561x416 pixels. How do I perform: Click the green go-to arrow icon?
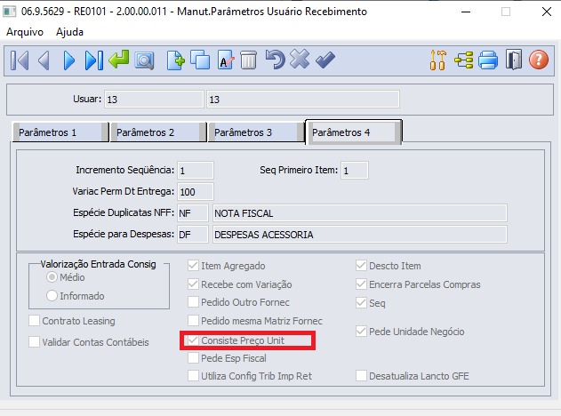(x=119, y=60)
